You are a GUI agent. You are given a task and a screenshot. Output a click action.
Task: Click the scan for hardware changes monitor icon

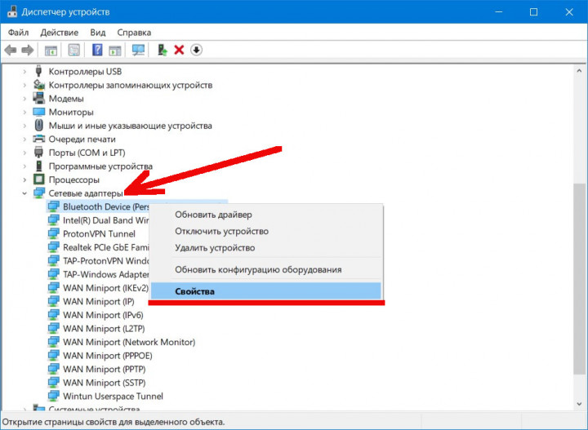138,50
